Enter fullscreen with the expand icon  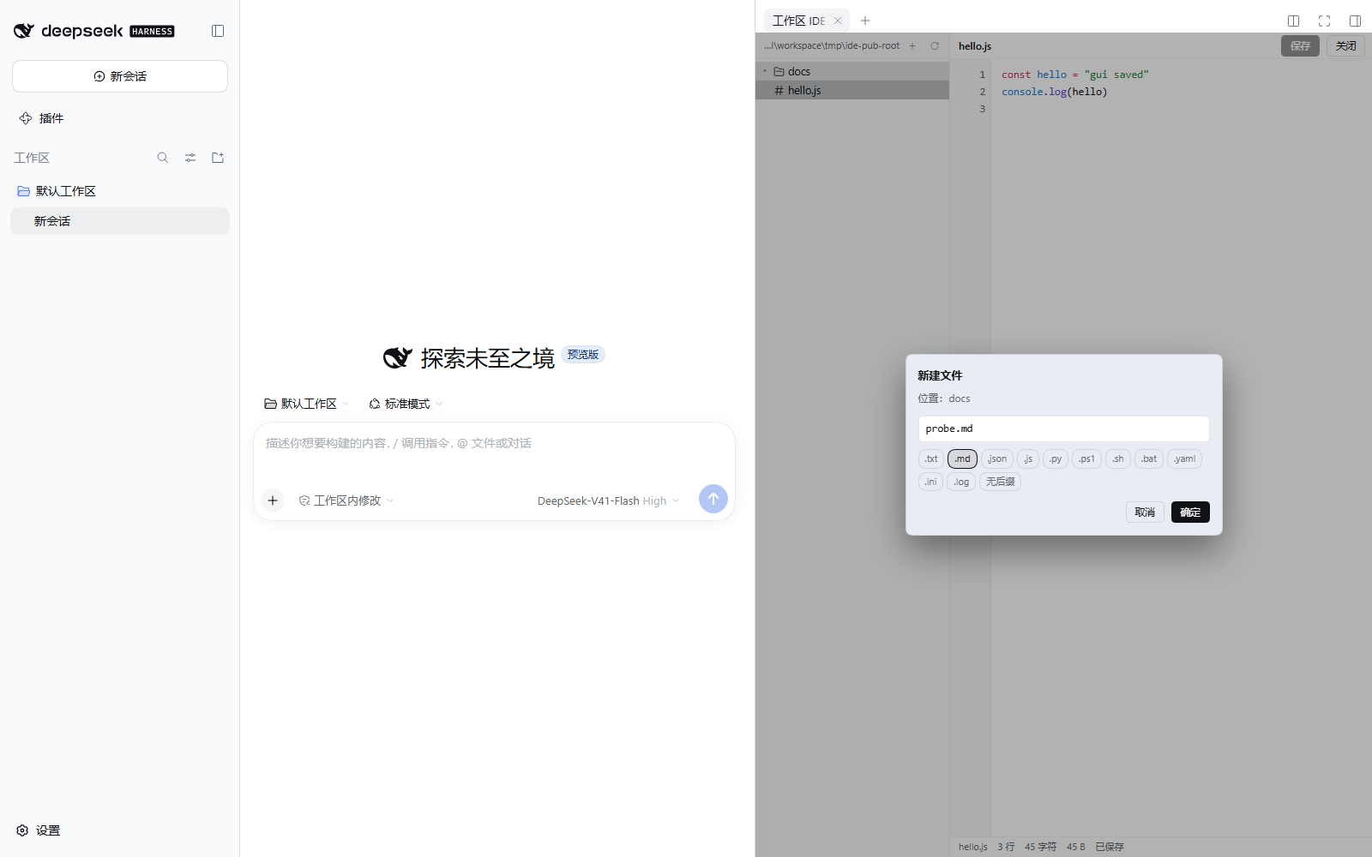1325,21
